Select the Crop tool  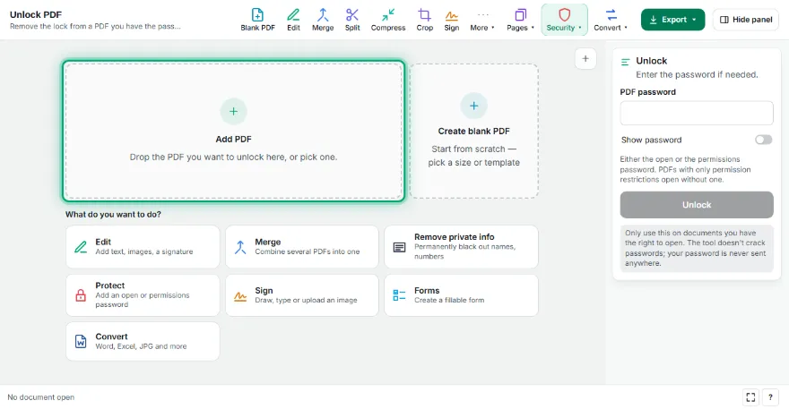tap(425, 20)
